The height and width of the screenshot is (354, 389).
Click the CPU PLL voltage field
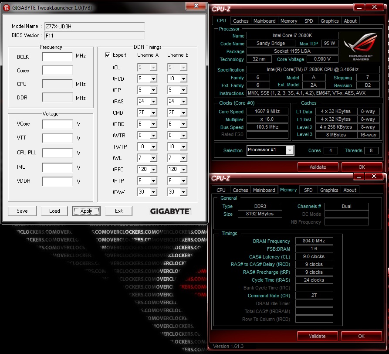(58, 153)
